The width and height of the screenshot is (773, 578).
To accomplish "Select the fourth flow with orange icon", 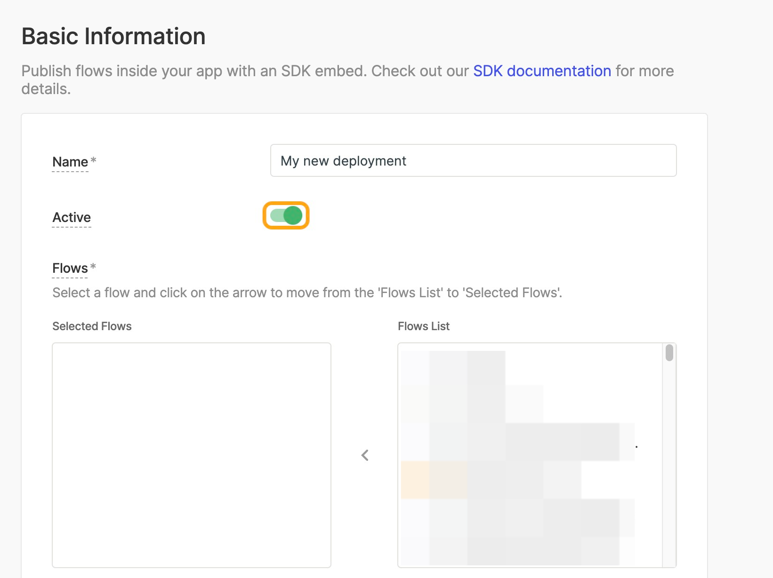I will pos(490,480).
